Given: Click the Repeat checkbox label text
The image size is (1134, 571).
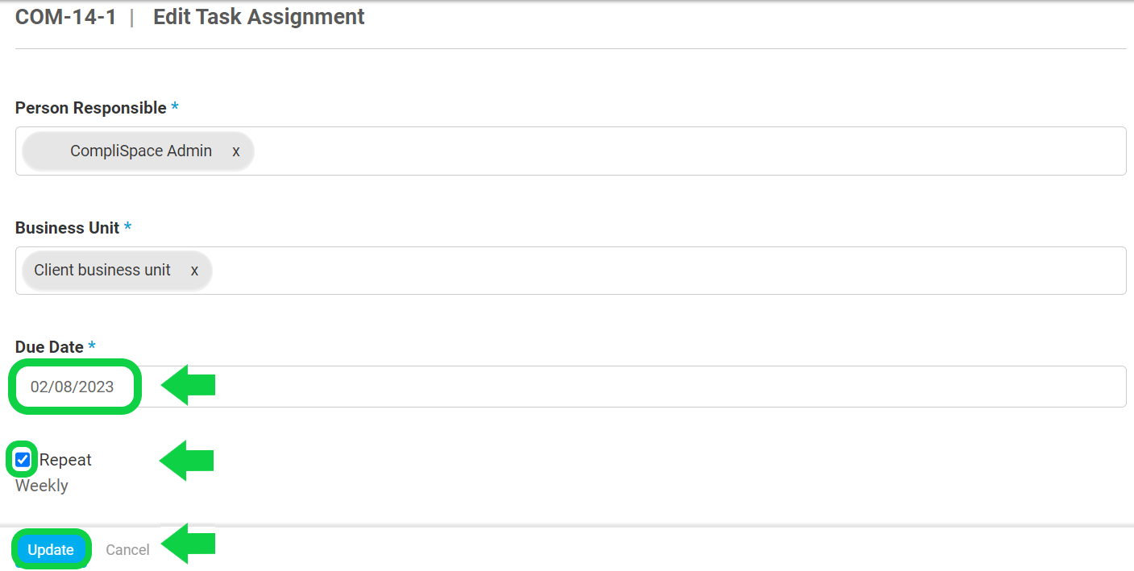Looking at the screenshot, I should (x=66, y=460).
